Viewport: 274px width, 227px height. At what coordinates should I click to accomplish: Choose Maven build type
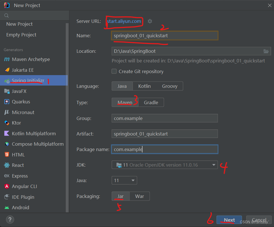(x=125, y=102)
